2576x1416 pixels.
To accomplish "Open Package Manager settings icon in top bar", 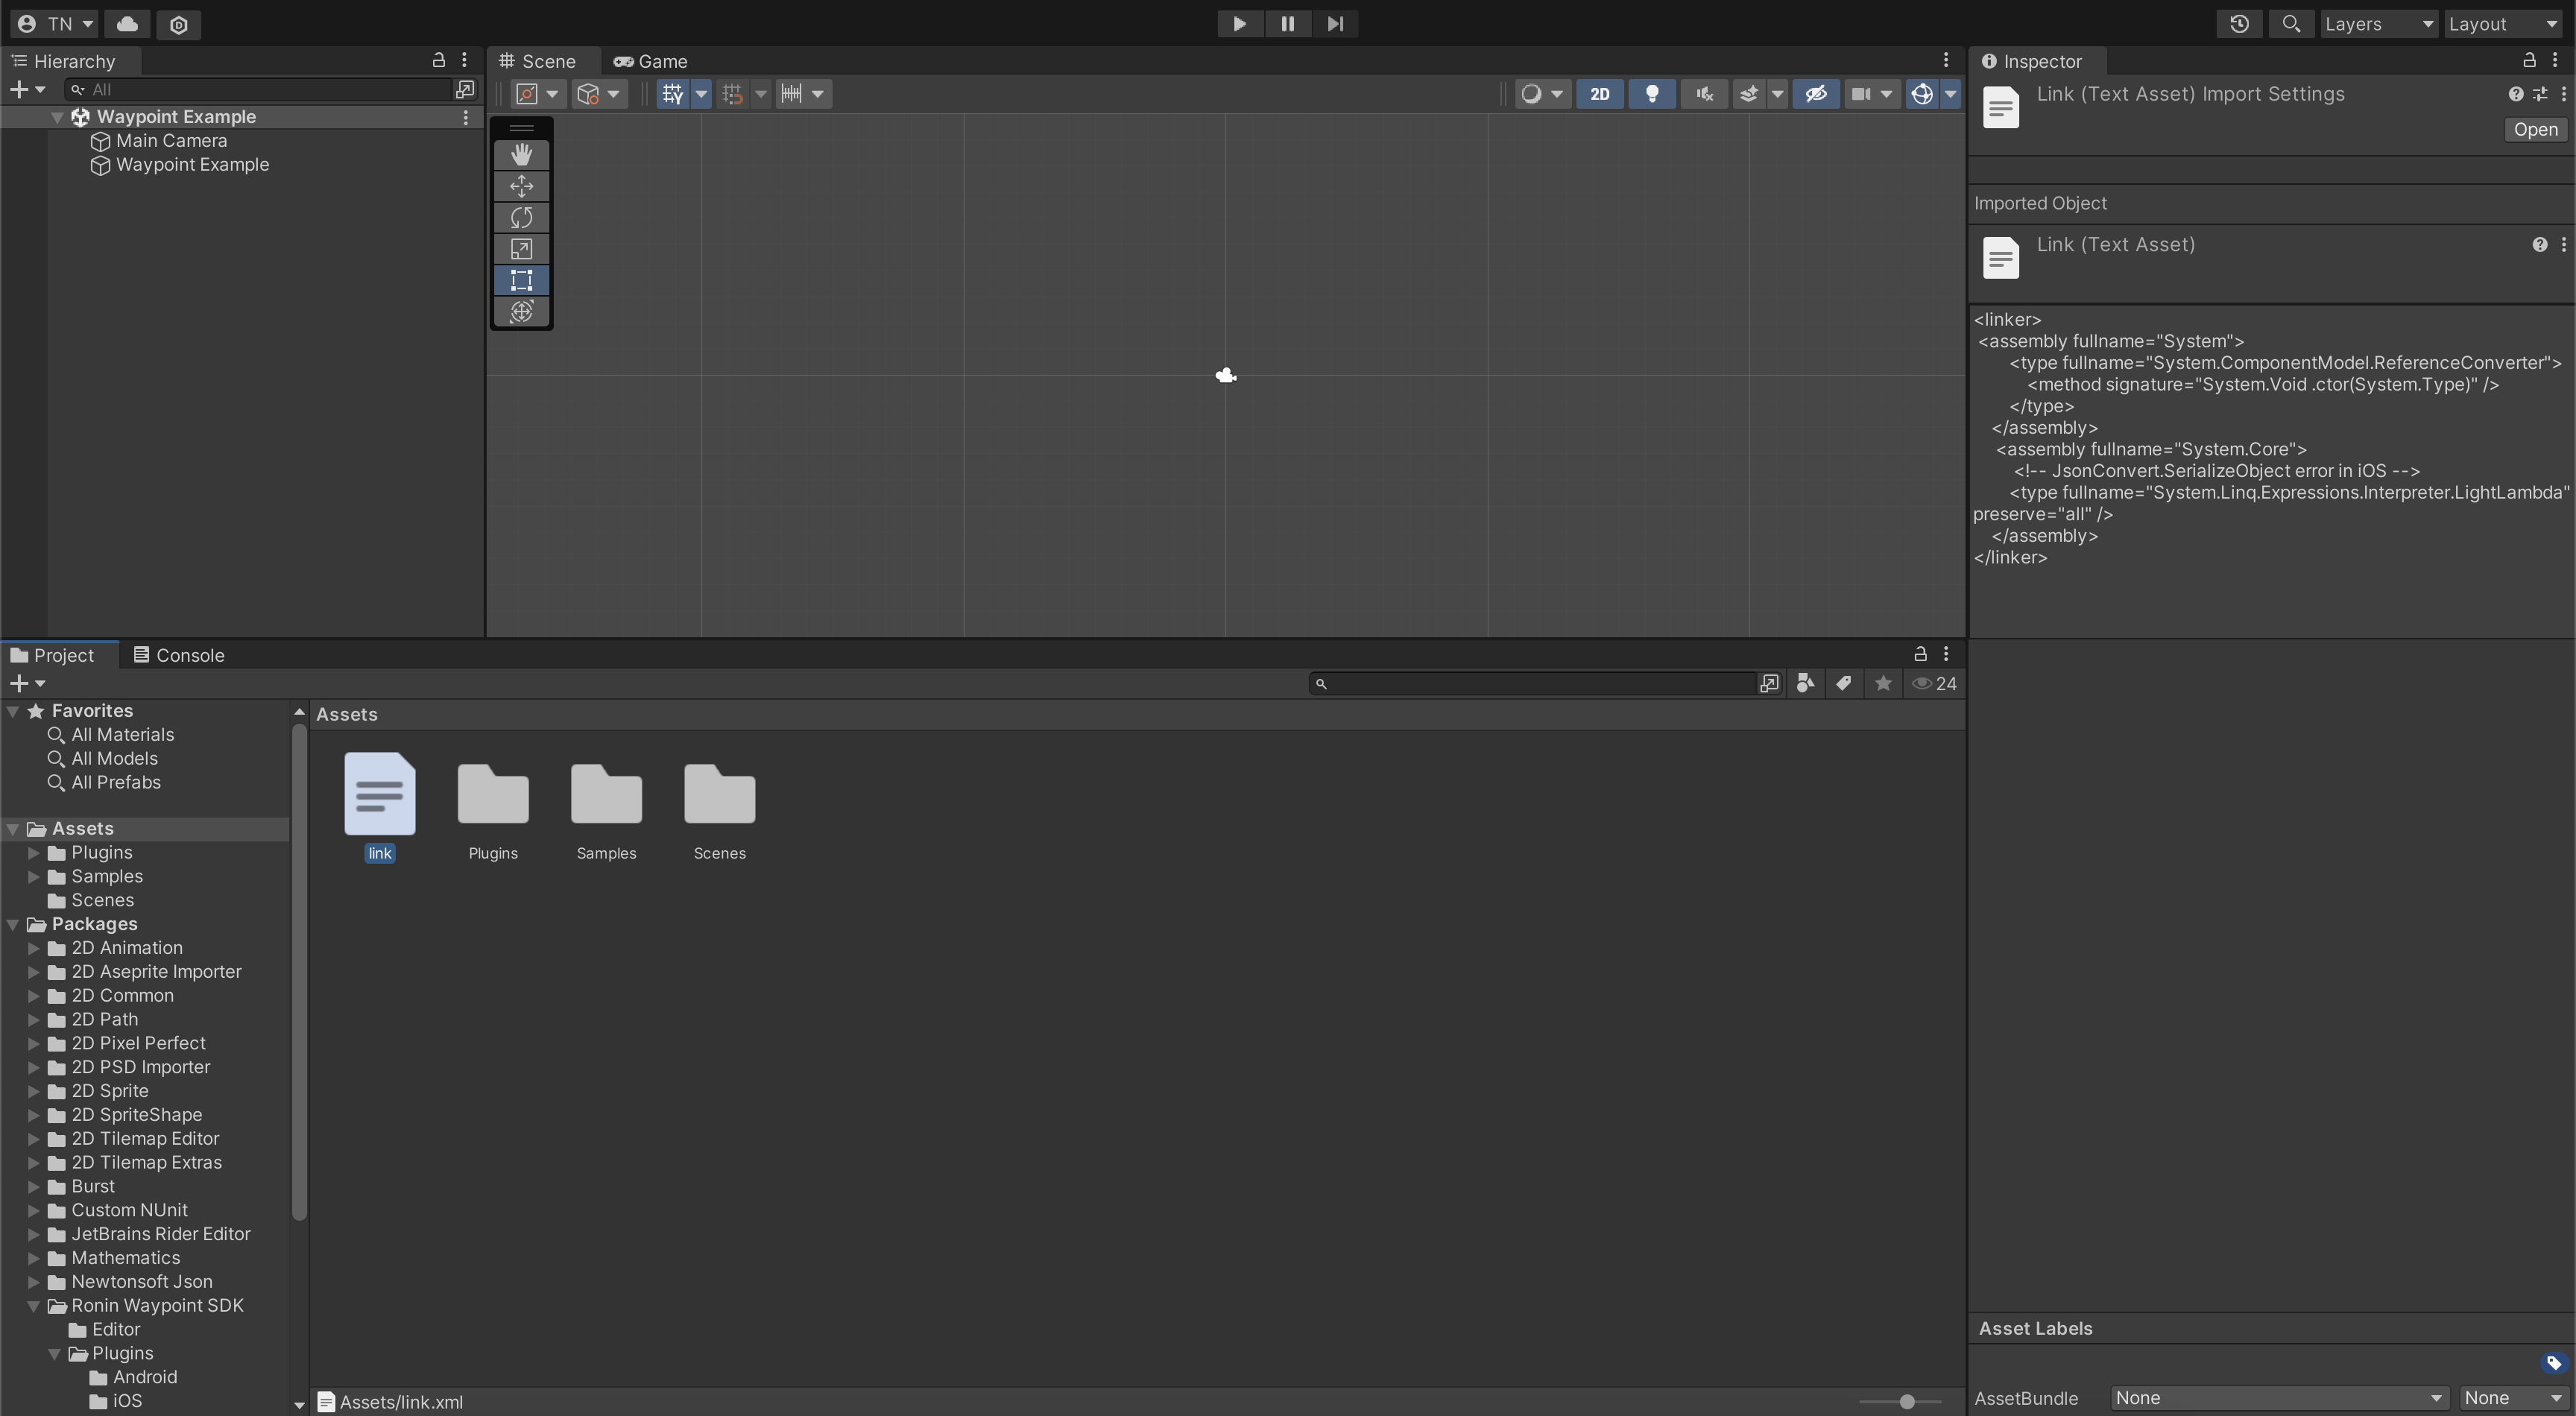I will 178,24.
